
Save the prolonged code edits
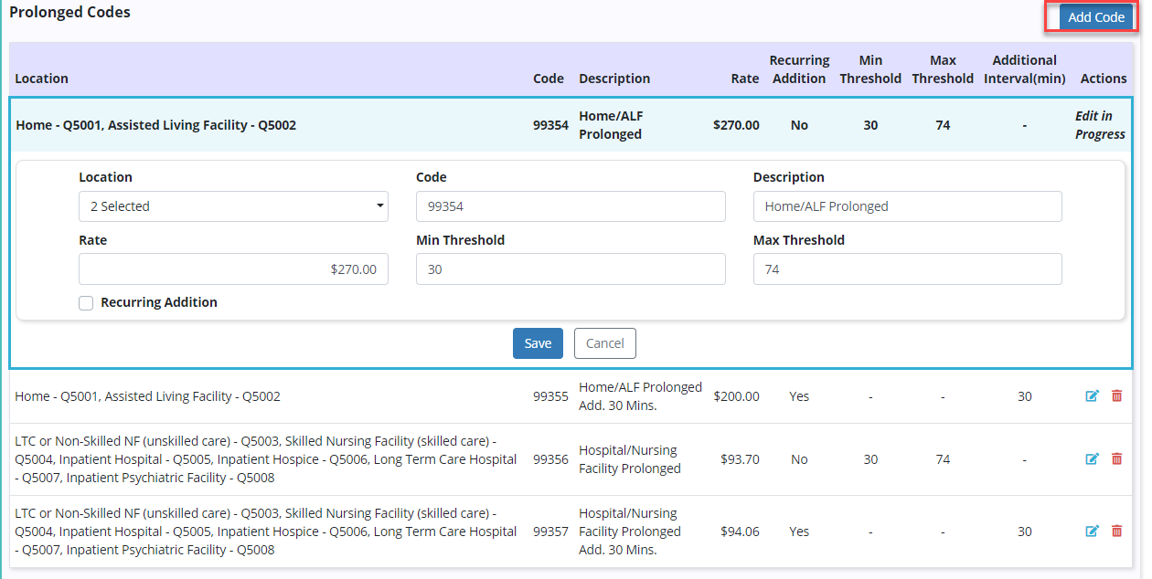[x=538, y=343]
